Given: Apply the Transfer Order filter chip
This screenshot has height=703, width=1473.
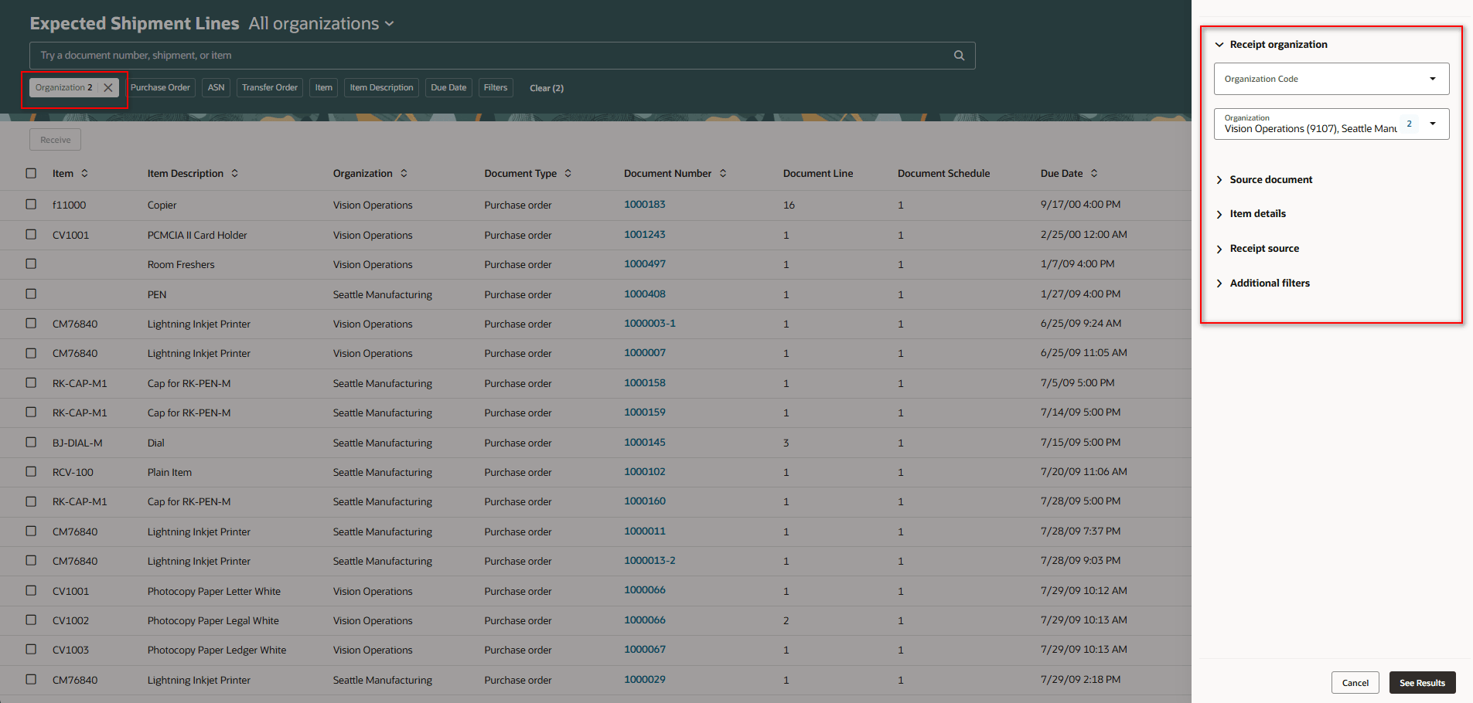Looking at the screenshot, I should pos(270,87).
